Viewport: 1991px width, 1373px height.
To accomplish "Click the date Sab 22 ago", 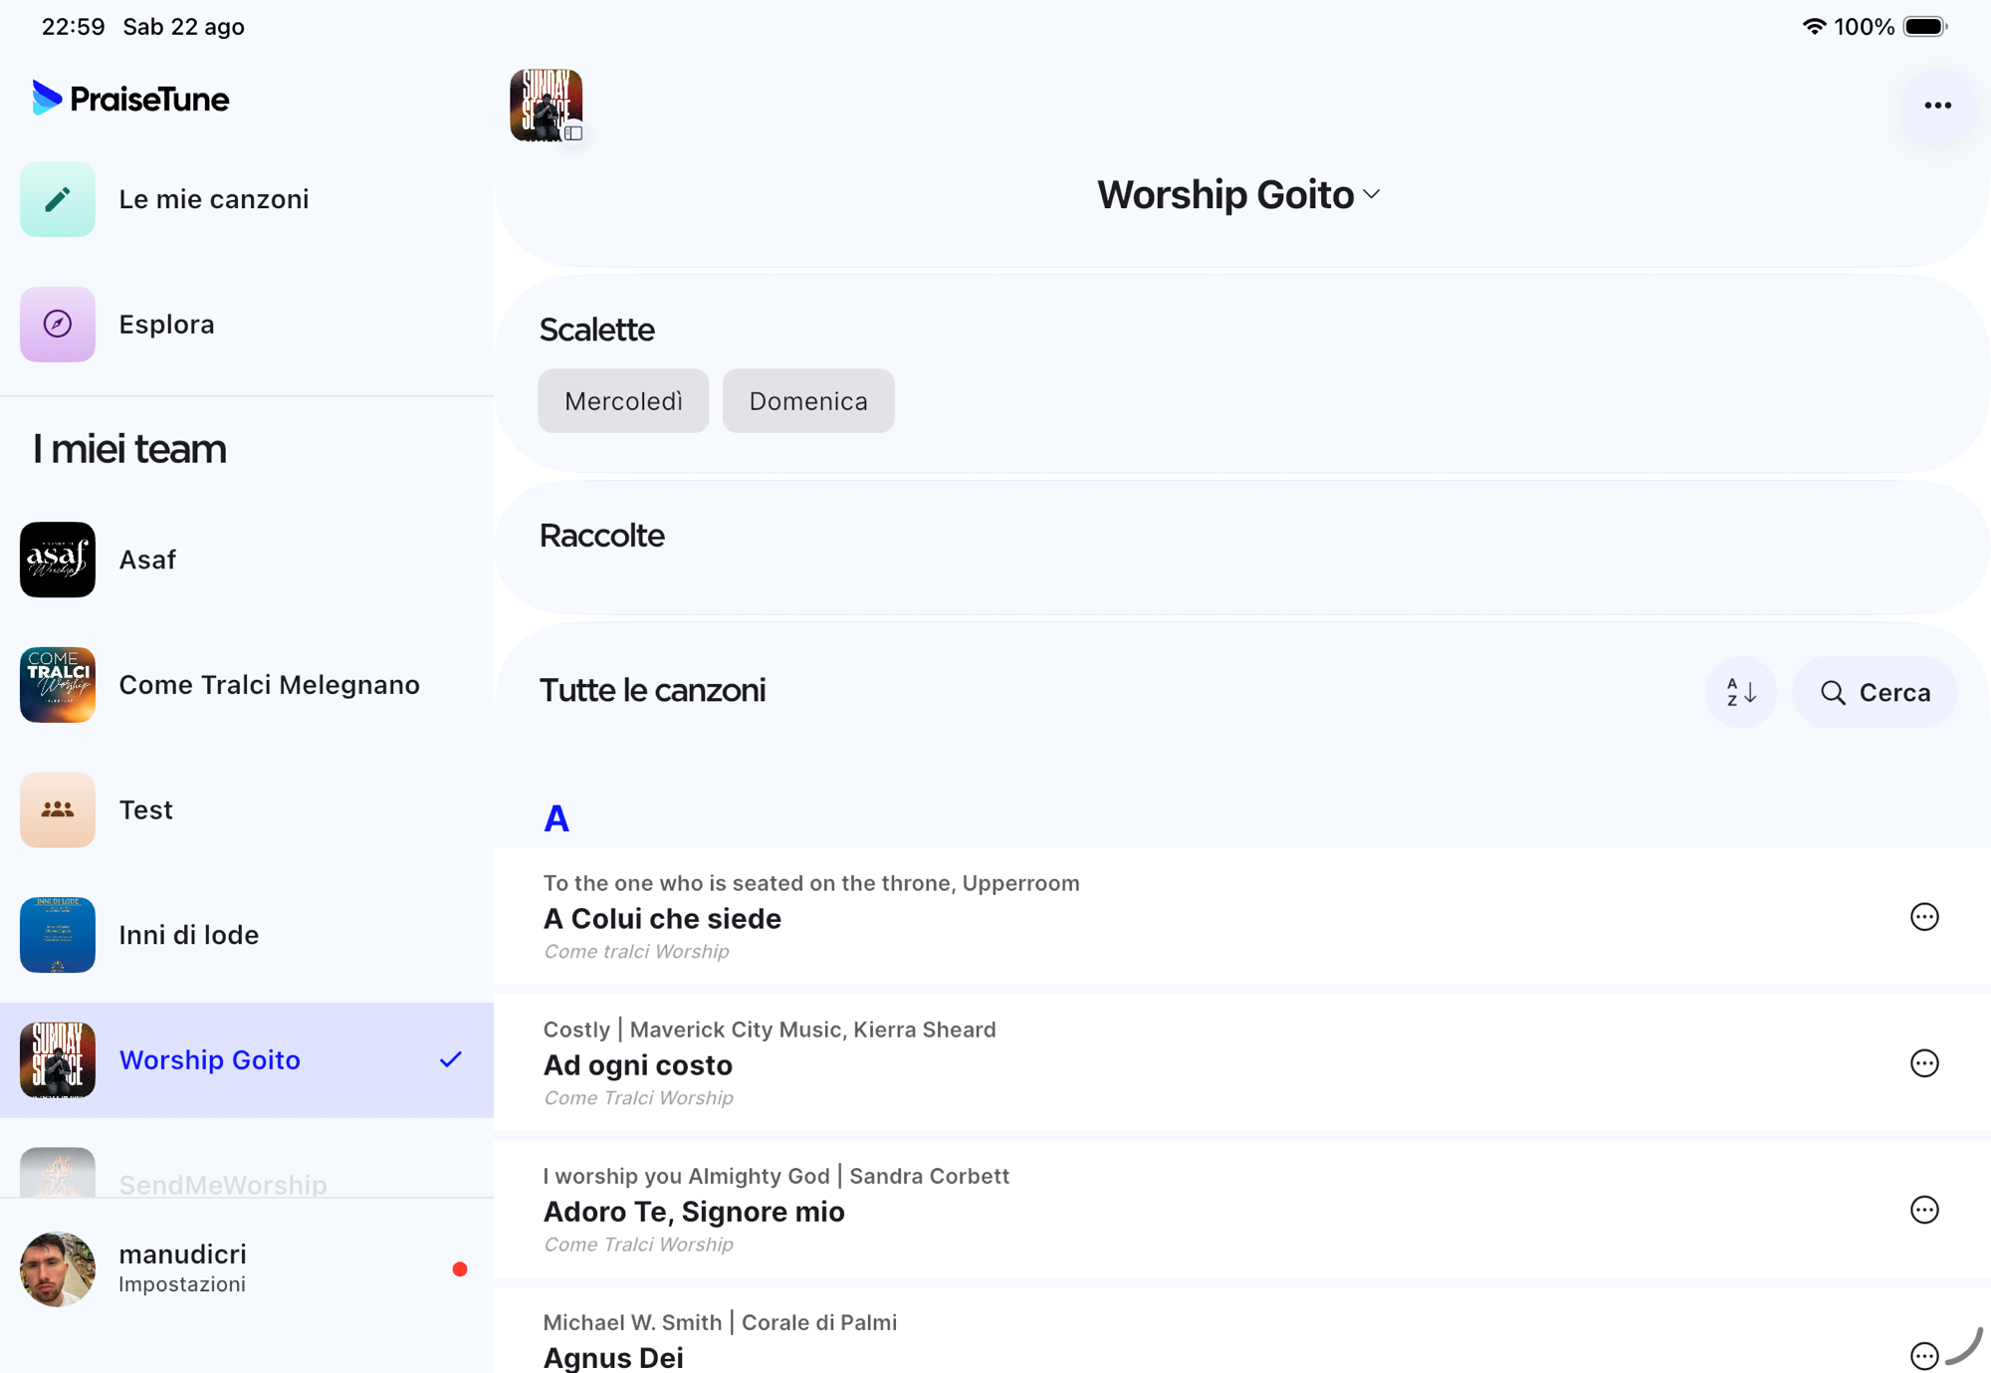I will click(183, 27).
